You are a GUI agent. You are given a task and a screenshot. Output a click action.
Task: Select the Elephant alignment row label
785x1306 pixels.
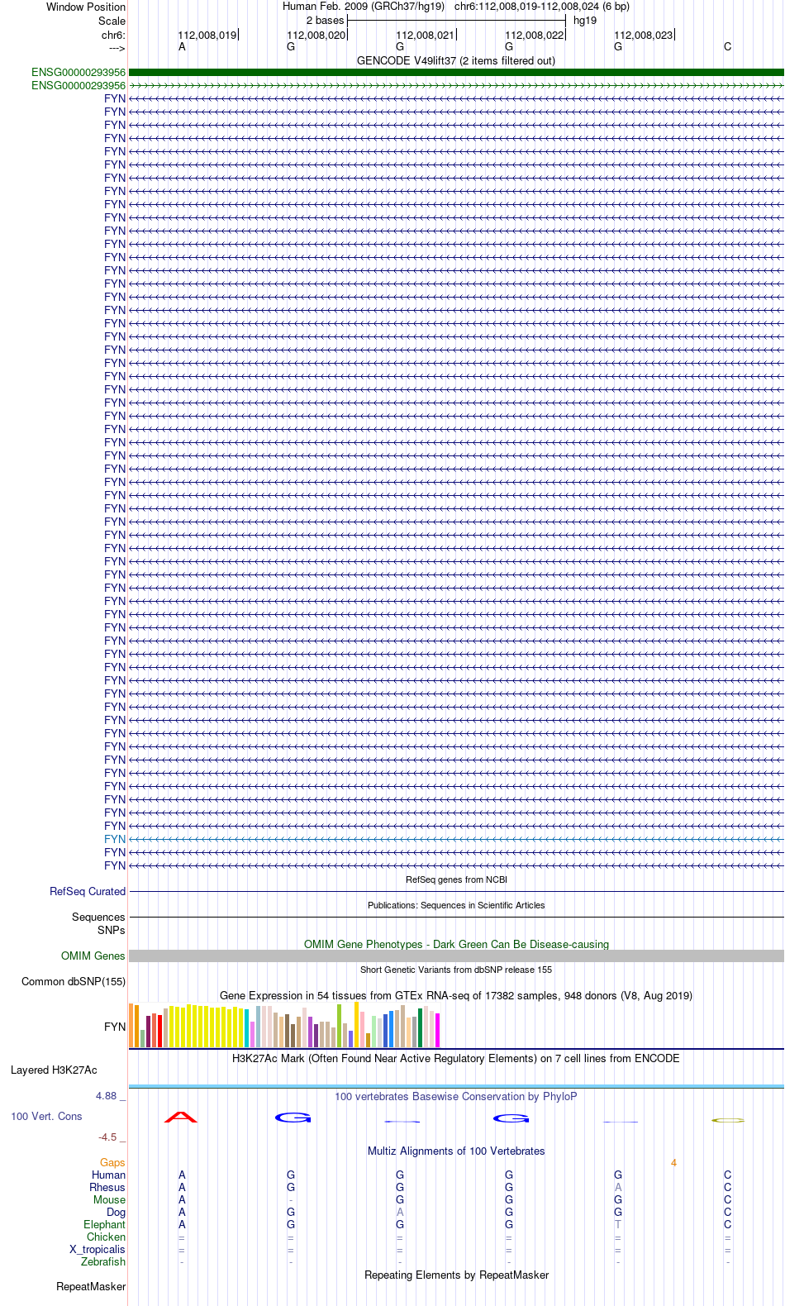tap(104, 1225)
